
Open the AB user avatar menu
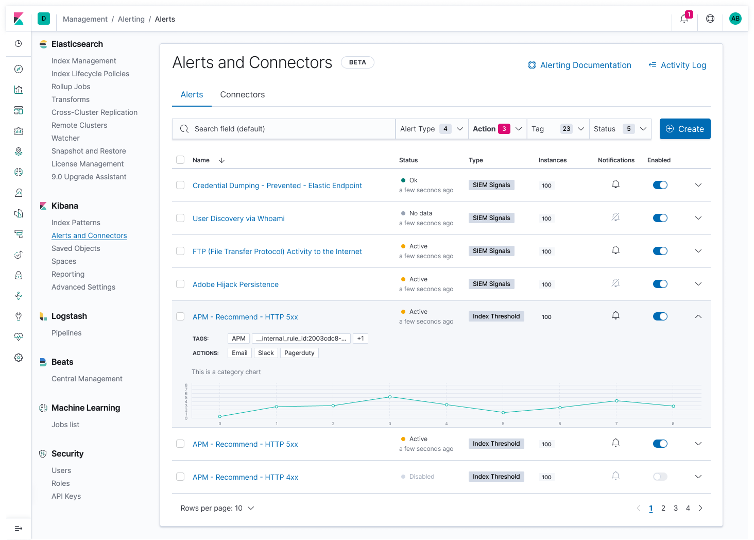point(735,19)
